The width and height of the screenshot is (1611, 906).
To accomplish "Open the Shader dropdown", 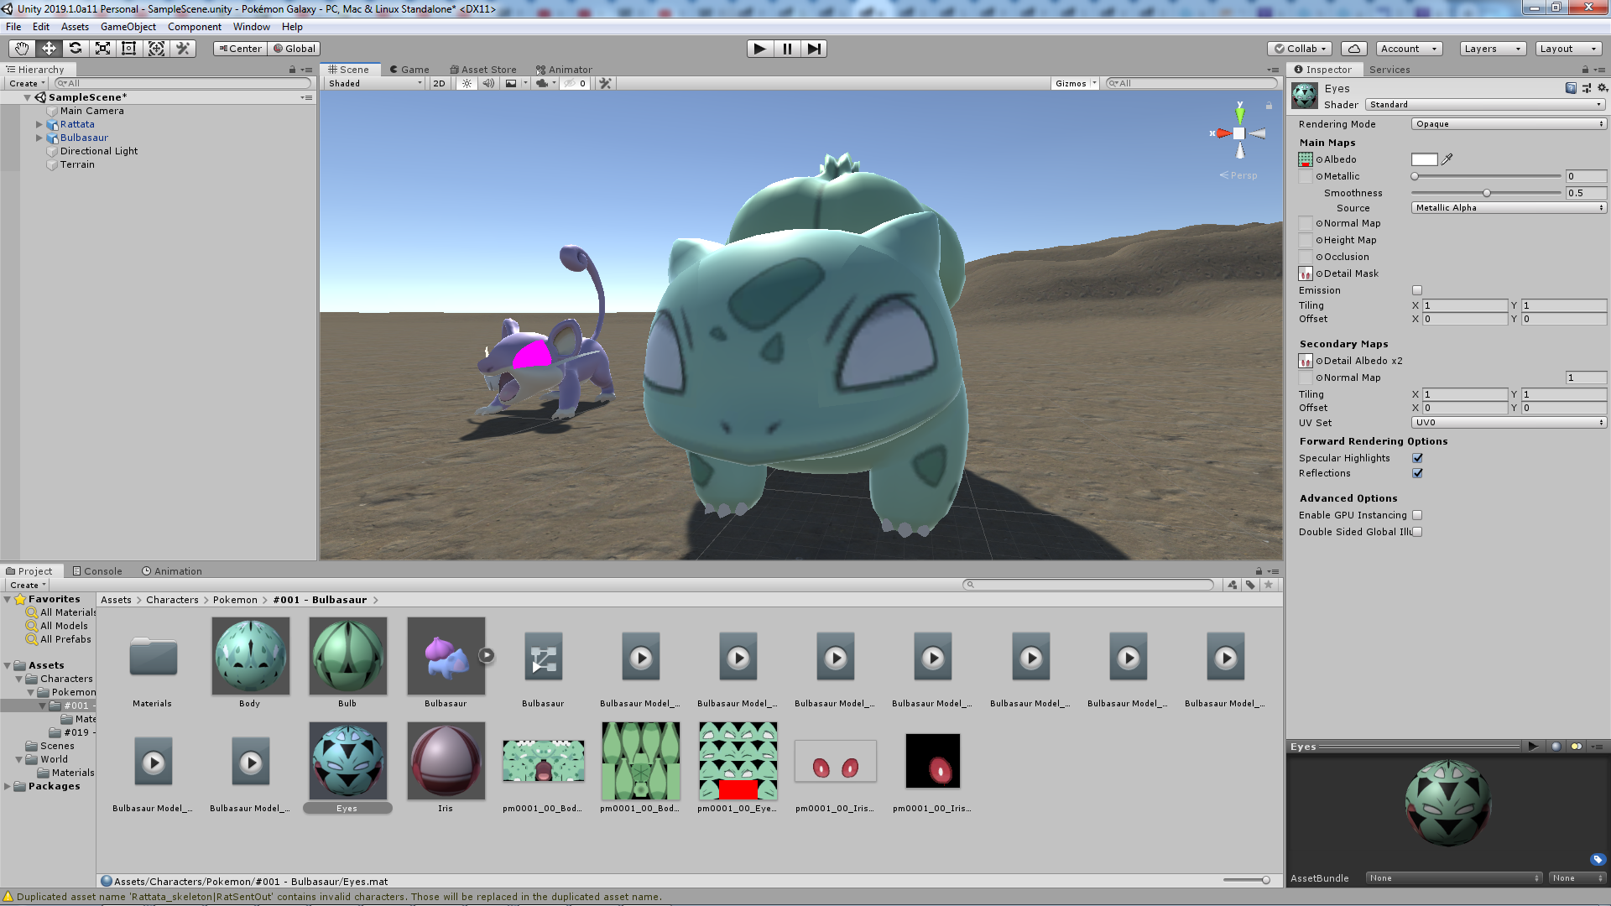I will coord(1485,105).
